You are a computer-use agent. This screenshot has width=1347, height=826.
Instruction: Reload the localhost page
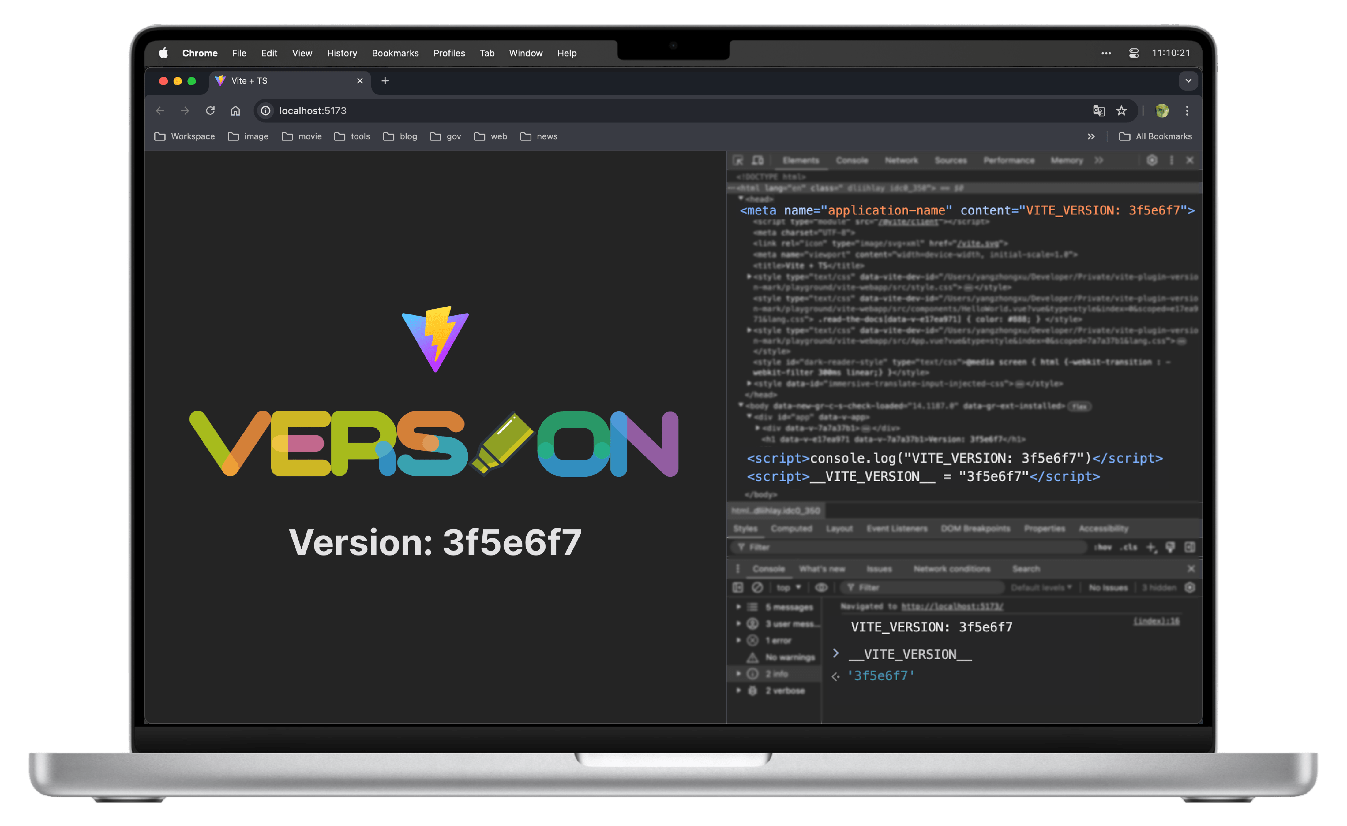click(x=211, y=111)
